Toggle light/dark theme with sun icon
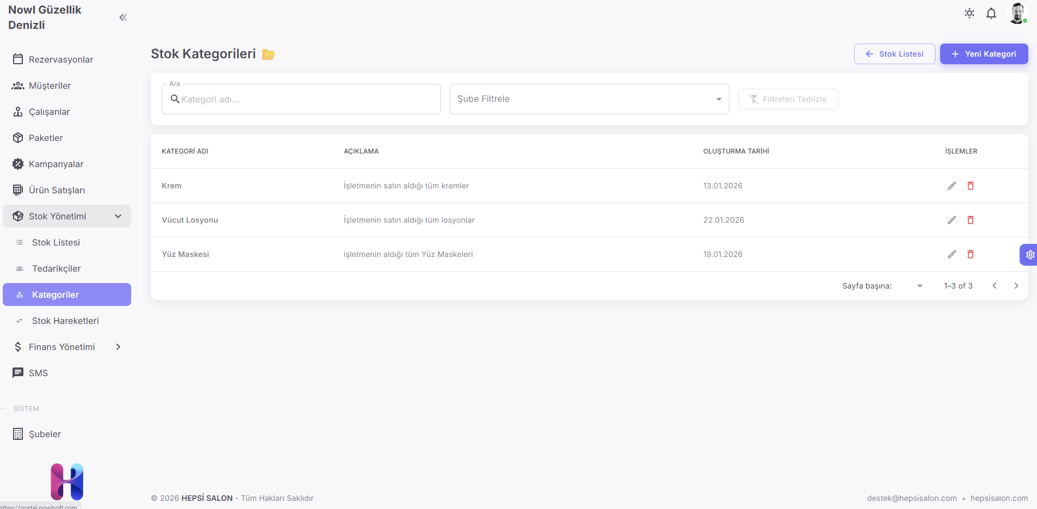 (969, 14)
